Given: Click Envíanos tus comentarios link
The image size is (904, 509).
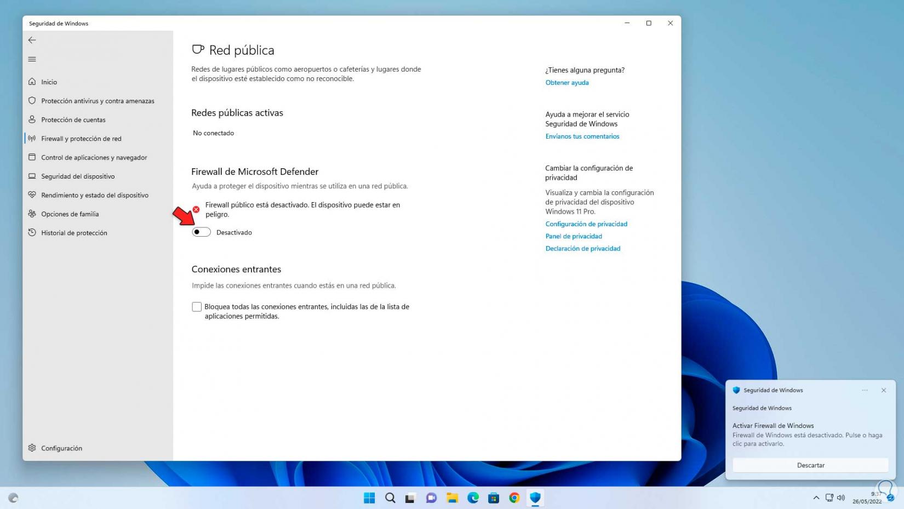Looking at the screenshot, I should coord(582,136).
